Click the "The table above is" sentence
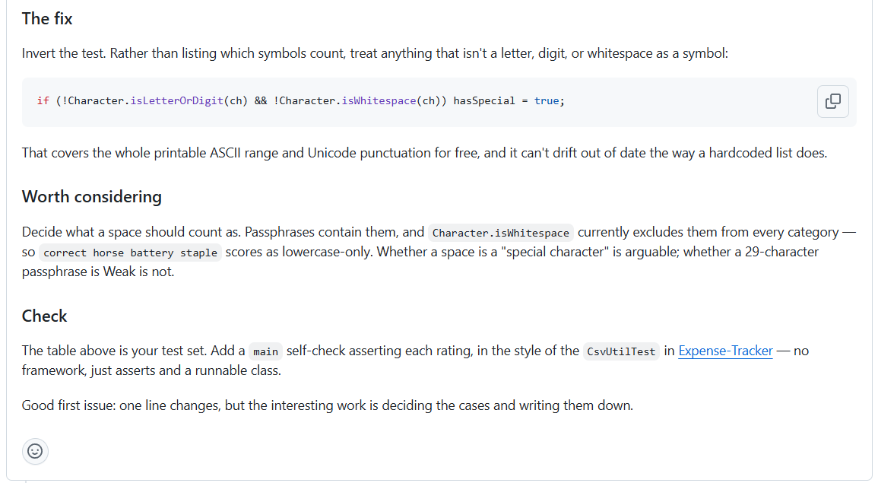Viewport: 878px width, 483px height. [x=416, y=361]
